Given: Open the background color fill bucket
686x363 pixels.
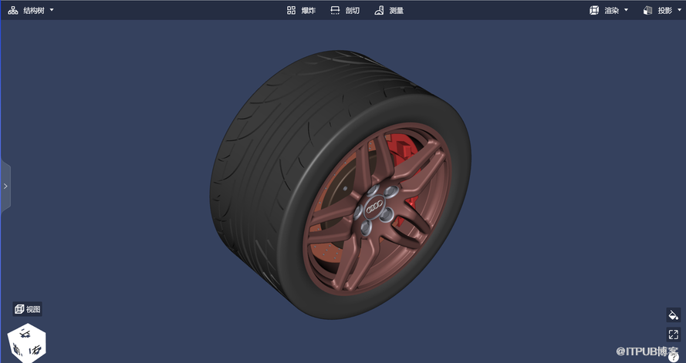Looking at the screenshot, I should tap(674, 314).
